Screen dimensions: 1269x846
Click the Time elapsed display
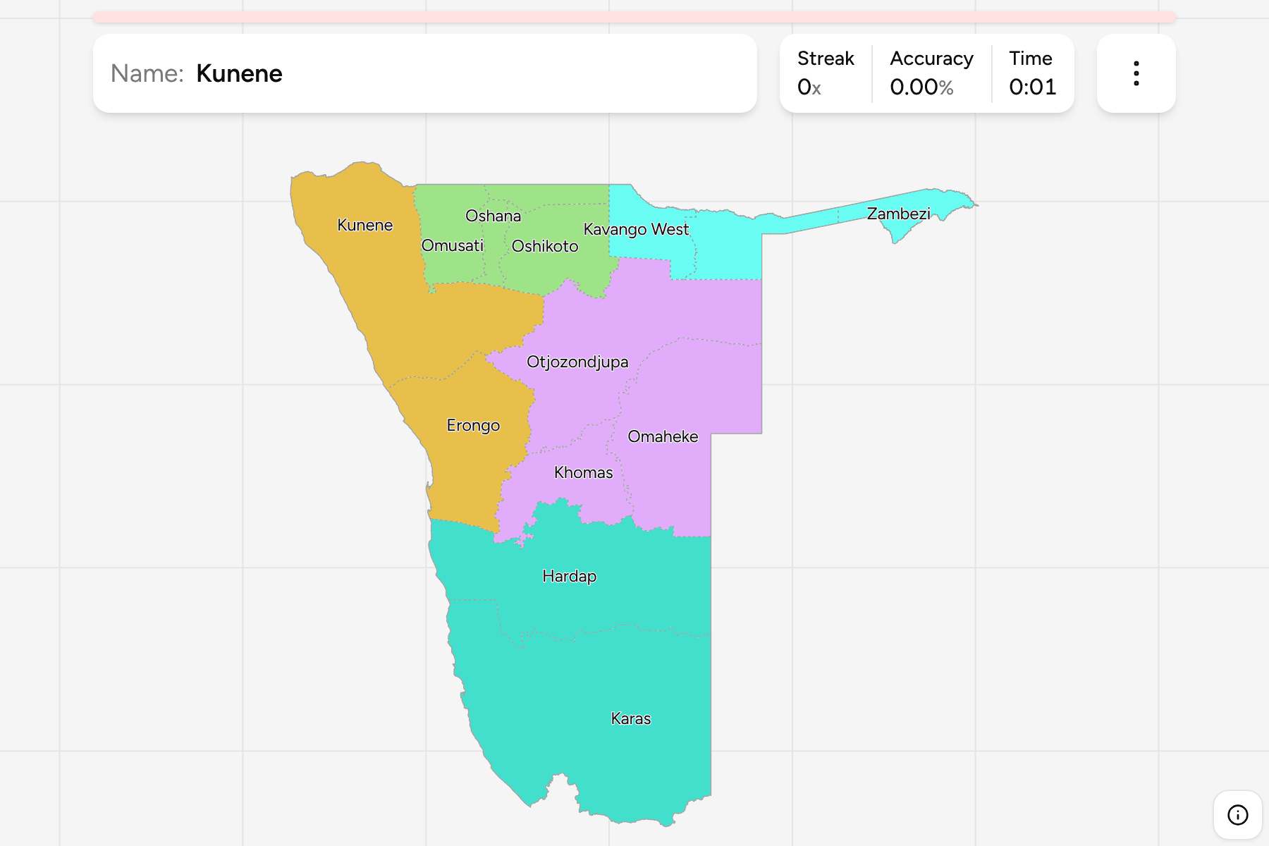point(1032,87)
